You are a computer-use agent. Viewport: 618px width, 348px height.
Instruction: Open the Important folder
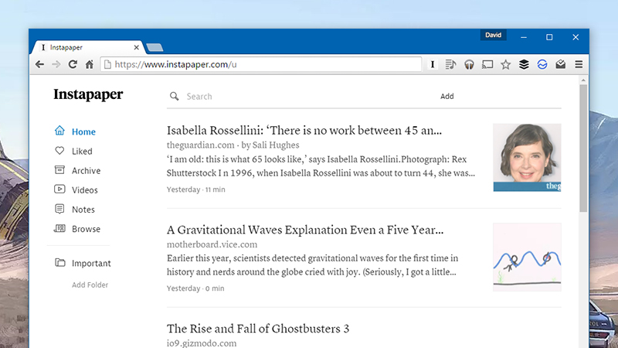tap(91, 263)
